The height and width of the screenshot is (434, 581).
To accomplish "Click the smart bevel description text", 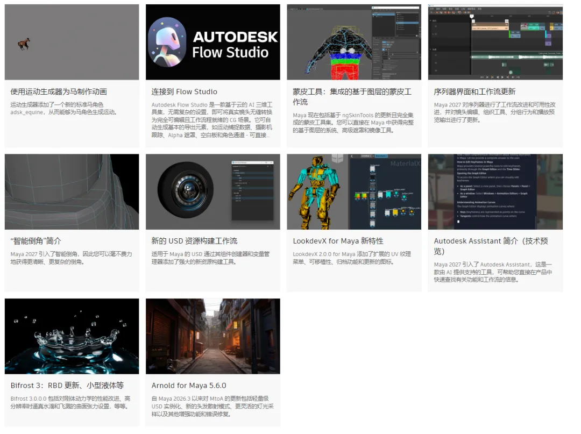I will 71,258.
